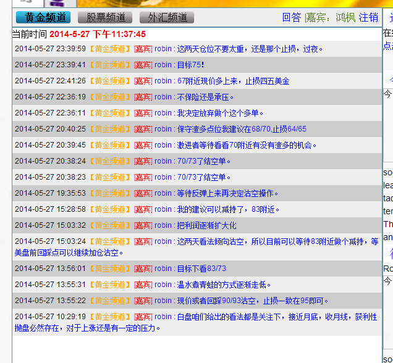Click the [嘉宾] label in 13:56:01 message
The width and height of the screenshot is (393, 363).
click(x=143, y=269)
